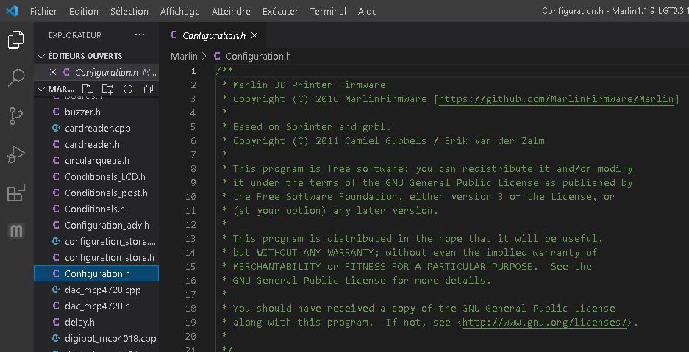689x352 pixels.
Task: Click the VS Code logo icon
Action: click(12, 10)
